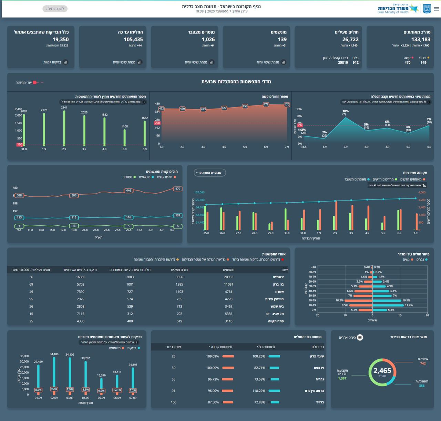441x421 pixels.
Task: Click the switch to regular view button
Action: [x=55, y=9]
